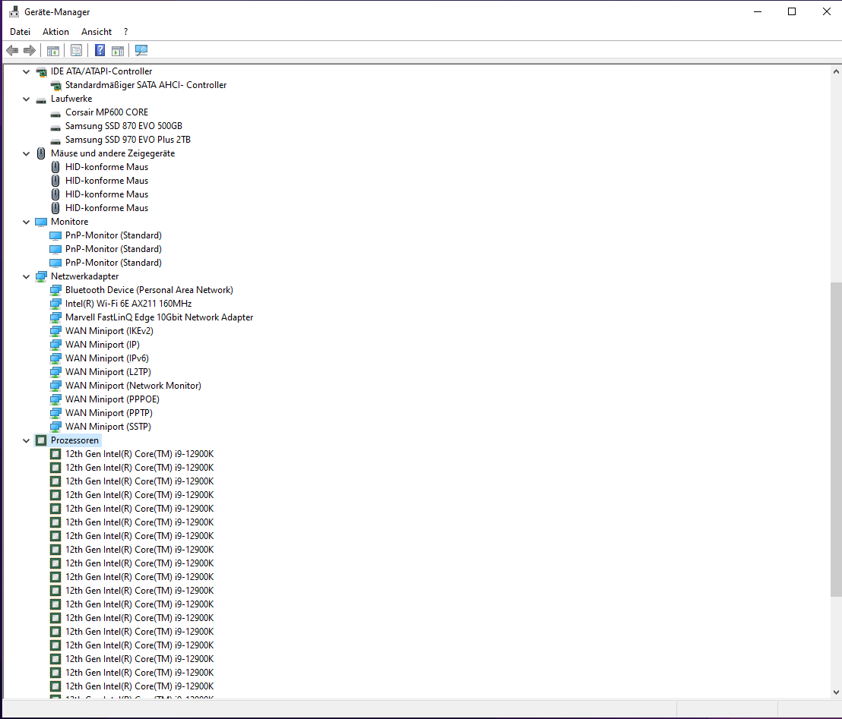Click the WAN Miniport (IP) icon
The width and height of the screenshot is (842, 719).
coord(55,345)
